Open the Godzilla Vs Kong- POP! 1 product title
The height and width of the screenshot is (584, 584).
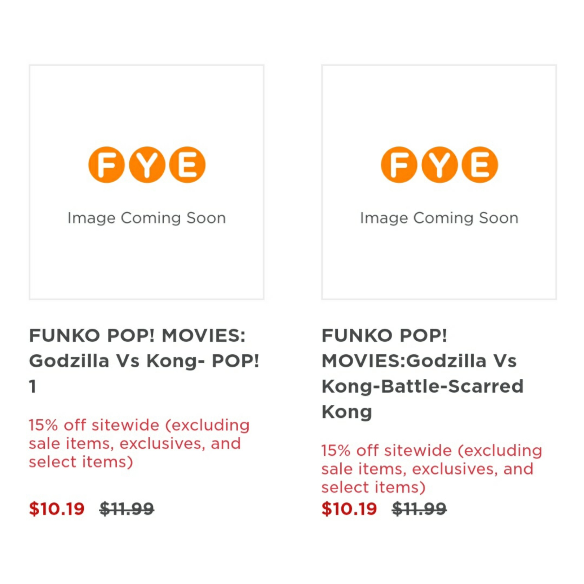click(144, 361)
